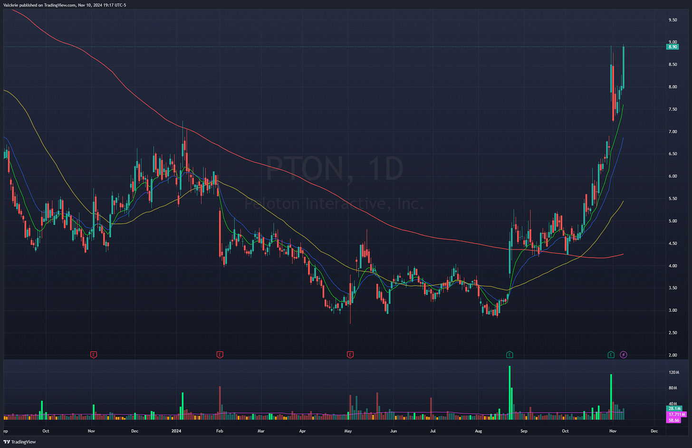Click the 2024 label on the time axis

pos(176,431)
